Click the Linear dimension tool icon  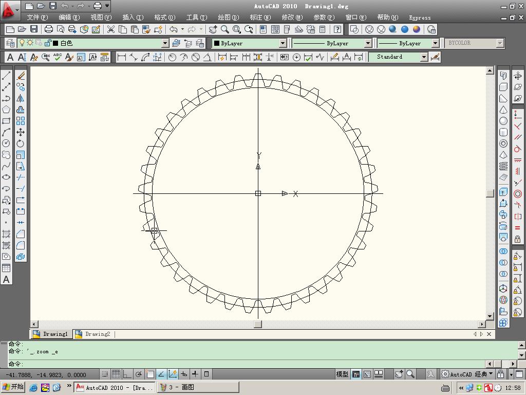pos(122,57)
